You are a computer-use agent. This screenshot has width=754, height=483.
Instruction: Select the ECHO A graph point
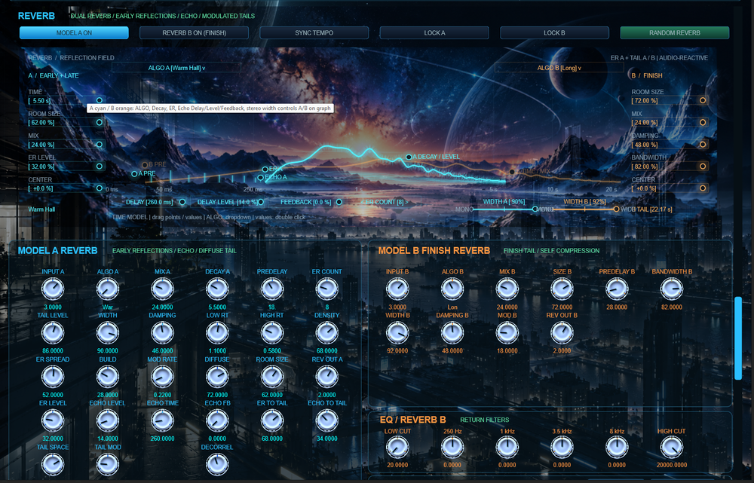click(261, 177)
